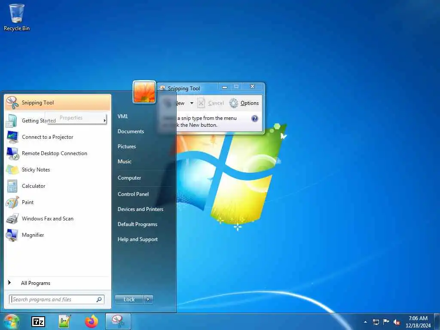Open Properties submenu item

point(76,118)
